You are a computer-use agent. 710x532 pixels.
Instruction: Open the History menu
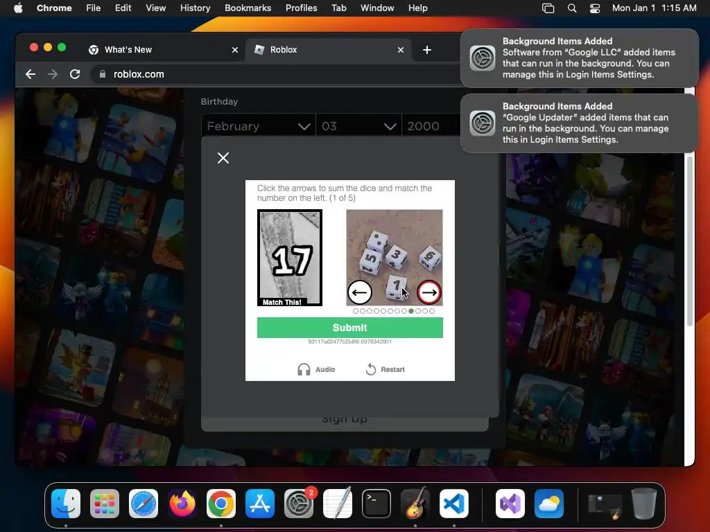pyautogui.click(x=195, y=8)
